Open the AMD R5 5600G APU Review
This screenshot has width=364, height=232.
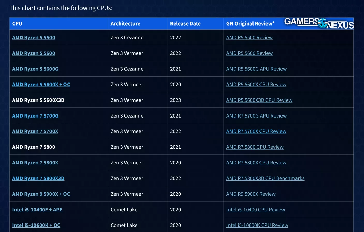[x=256, y=69]
